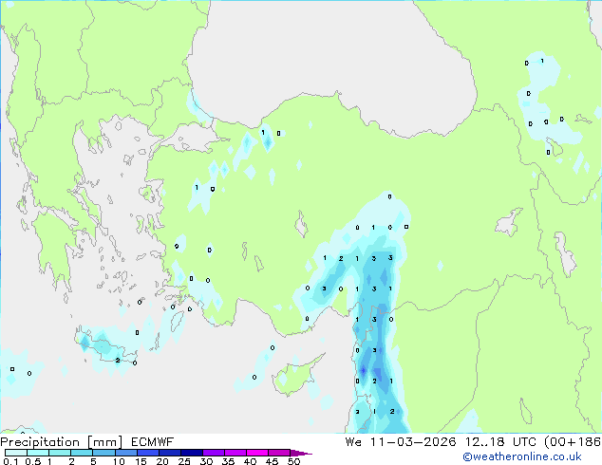
Task: Click the "25" legend scale label
Action: coord(184,461)
